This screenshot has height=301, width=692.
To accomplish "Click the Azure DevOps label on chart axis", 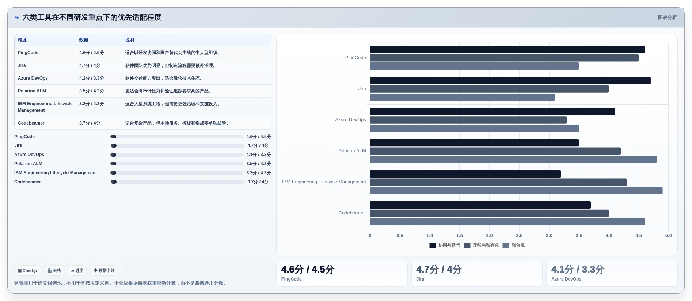I will [x=350, y=120].
